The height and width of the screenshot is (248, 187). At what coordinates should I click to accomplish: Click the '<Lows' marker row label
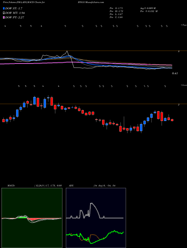coord(184,85)
